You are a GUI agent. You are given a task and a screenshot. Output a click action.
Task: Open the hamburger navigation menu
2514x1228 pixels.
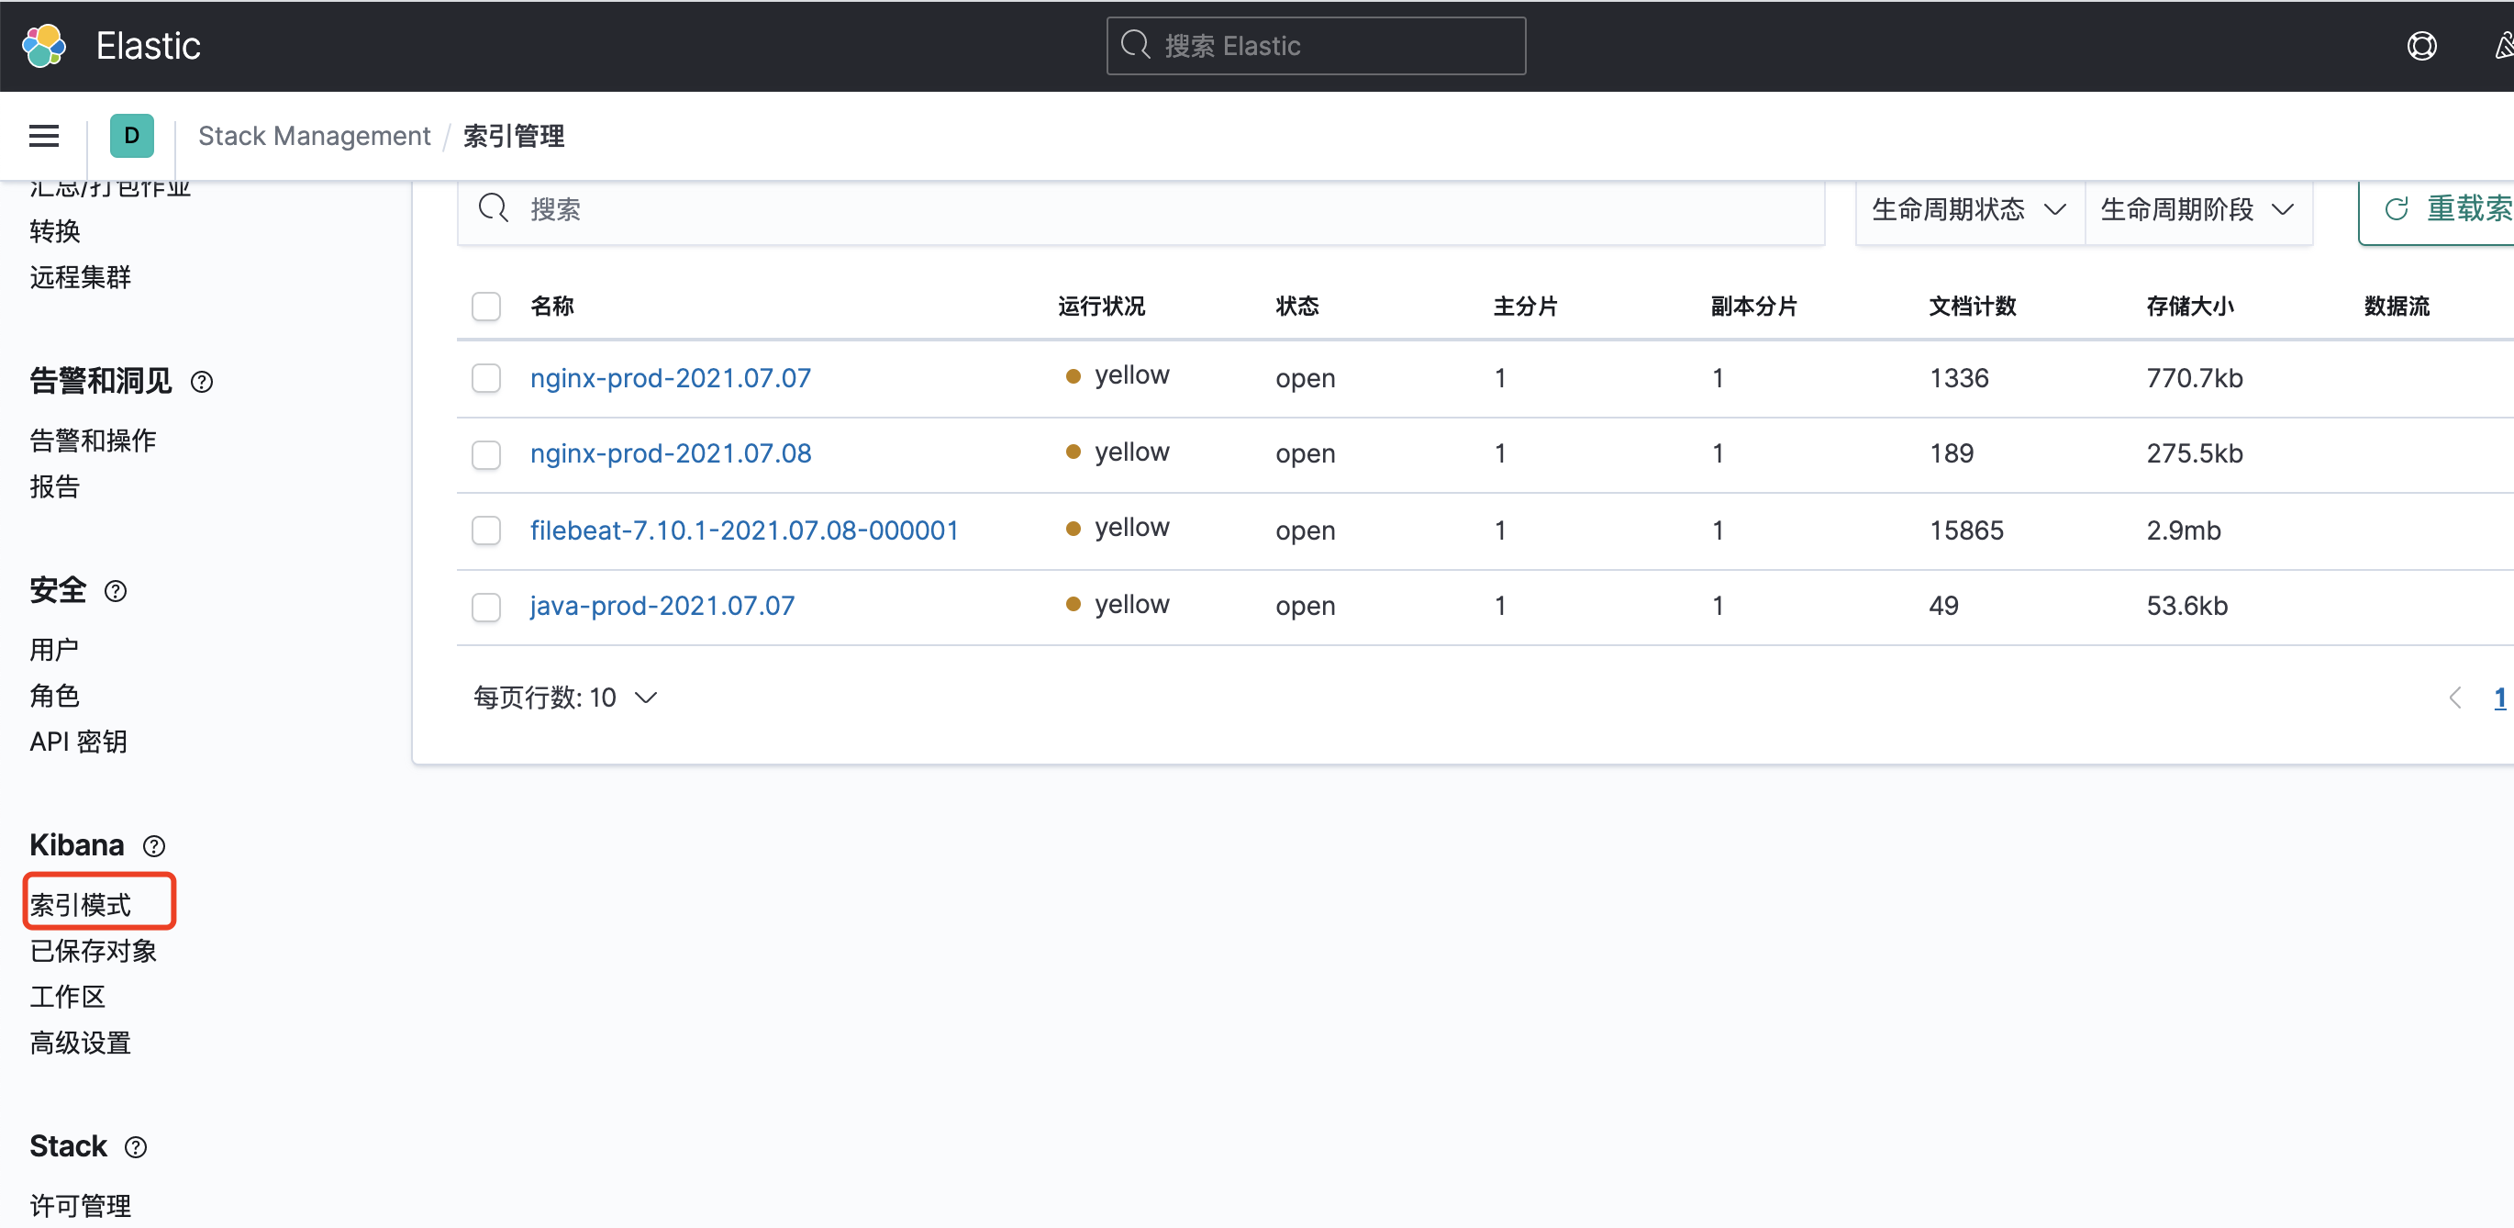[44, 136]
